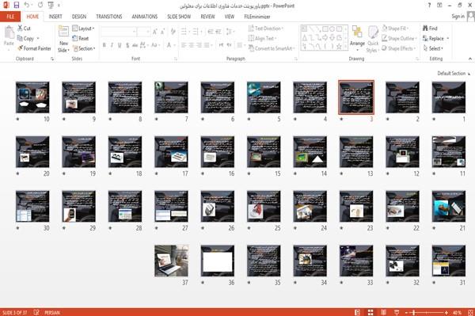Select slide 29 thumbnail
475x316 pixels.
tap(78, 207)
